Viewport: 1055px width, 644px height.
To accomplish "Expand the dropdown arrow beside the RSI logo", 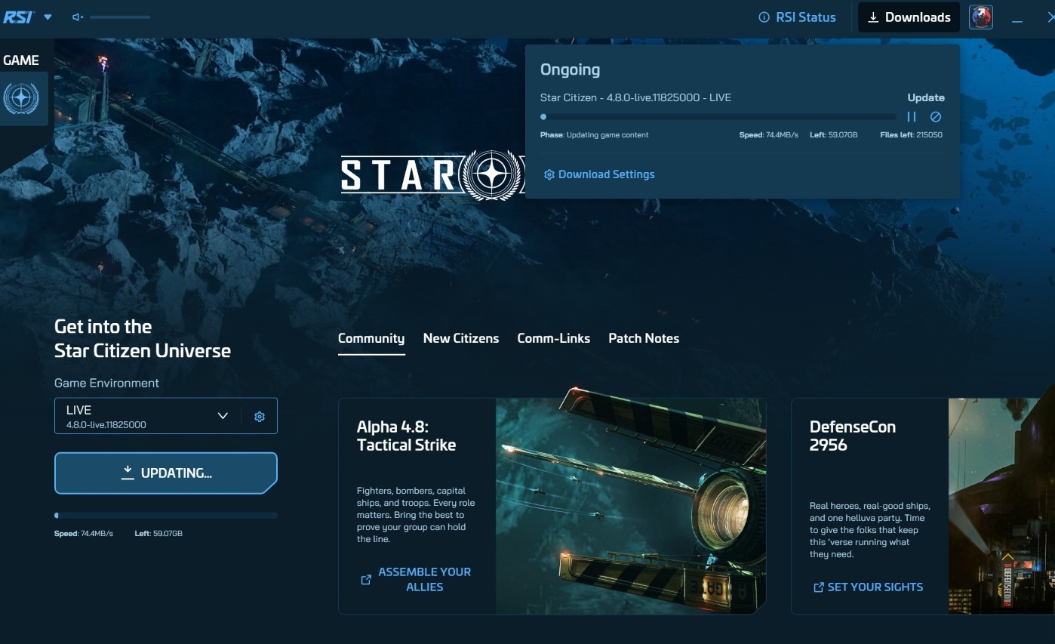I will pos(48,17).
